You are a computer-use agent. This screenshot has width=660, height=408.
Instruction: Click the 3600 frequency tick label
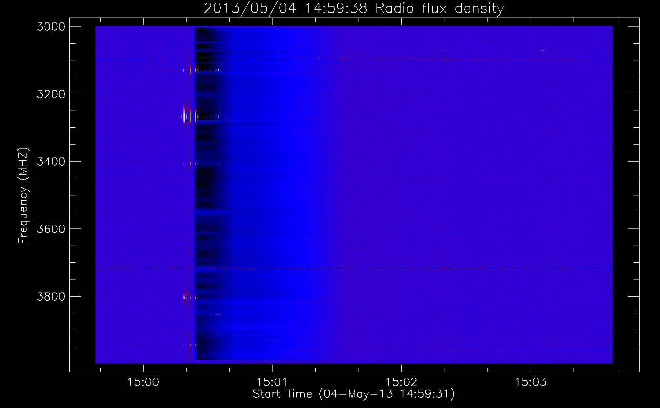pyautogui.click(x=51, y=229)
